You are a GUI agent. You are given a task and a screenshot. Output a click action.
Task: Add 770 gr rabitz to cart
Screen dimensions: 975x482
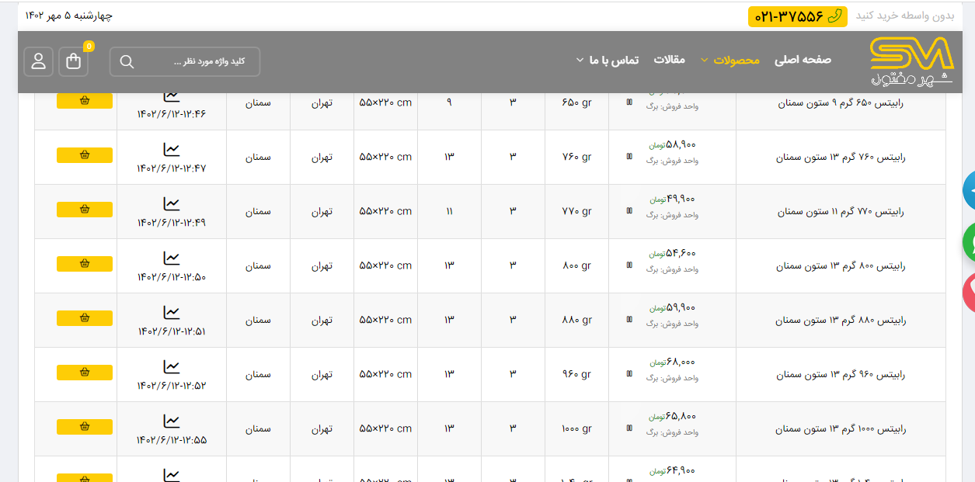tap(85, 210)
